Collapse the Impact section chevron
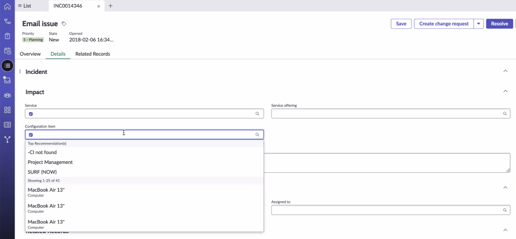 tap(505, 91)
